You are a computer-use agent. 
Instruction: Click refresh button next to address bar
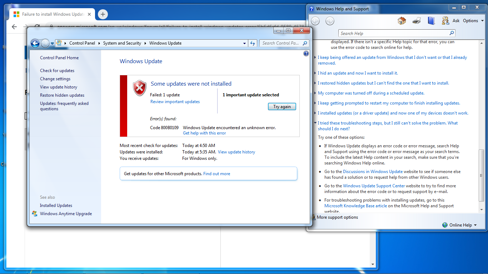253,43
